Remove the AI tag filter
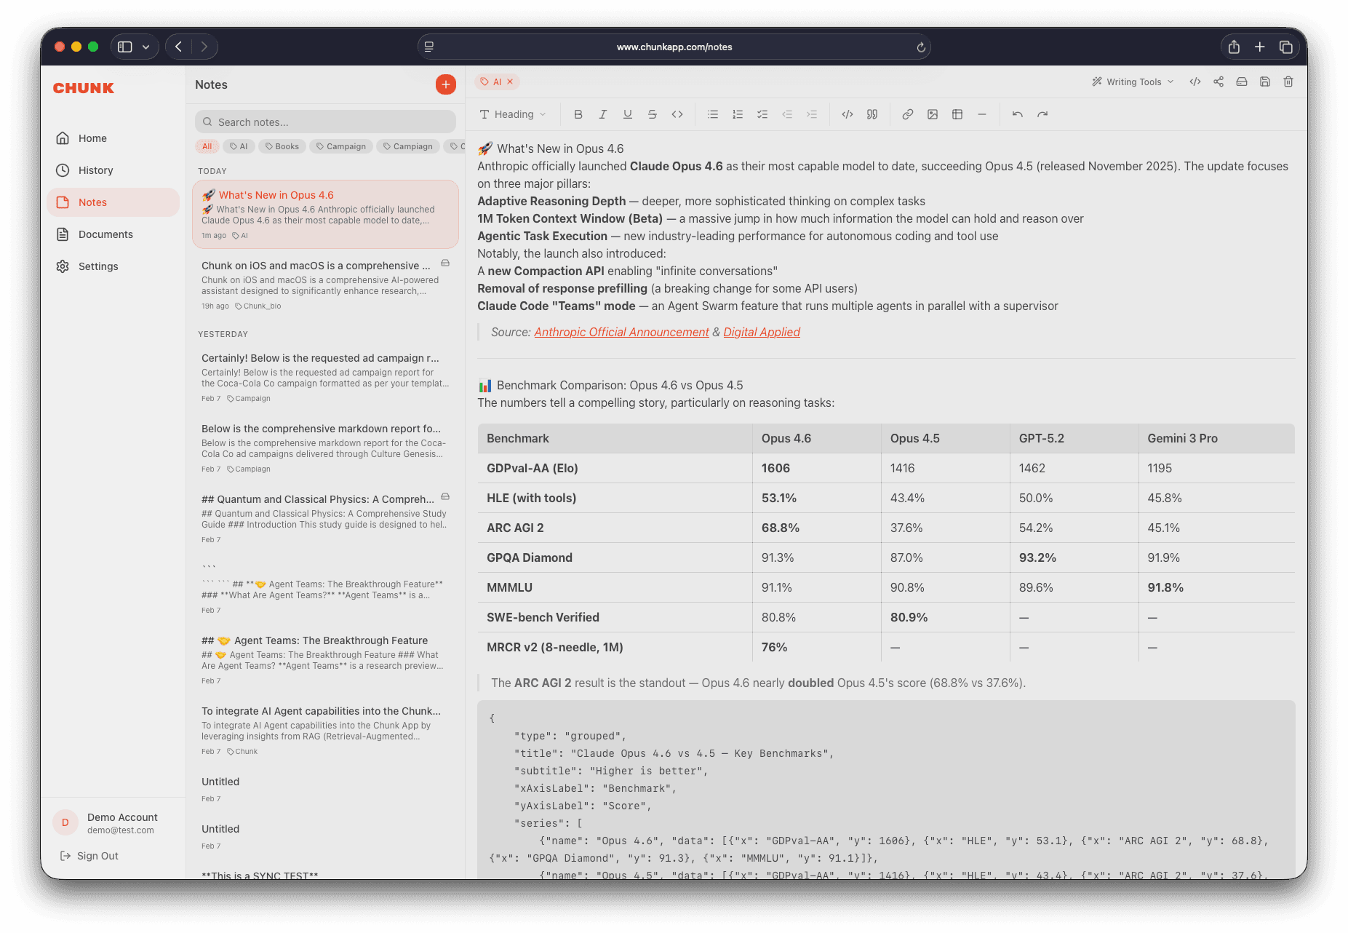Viewport: 1348px width, 933px height. 511,82
